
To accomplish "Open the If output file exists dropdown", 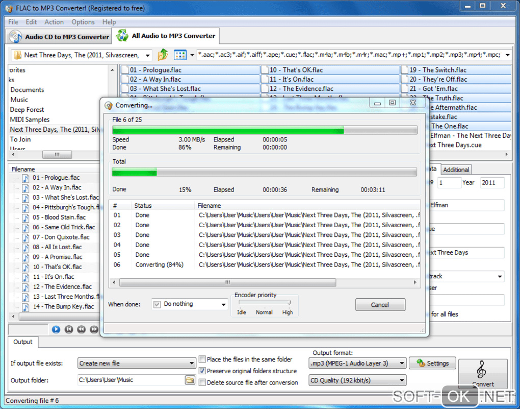I will click(x=191, y=363).
